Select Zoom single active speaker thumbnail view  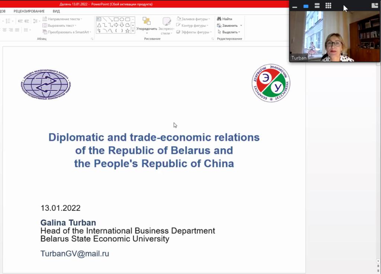point(306,6)
